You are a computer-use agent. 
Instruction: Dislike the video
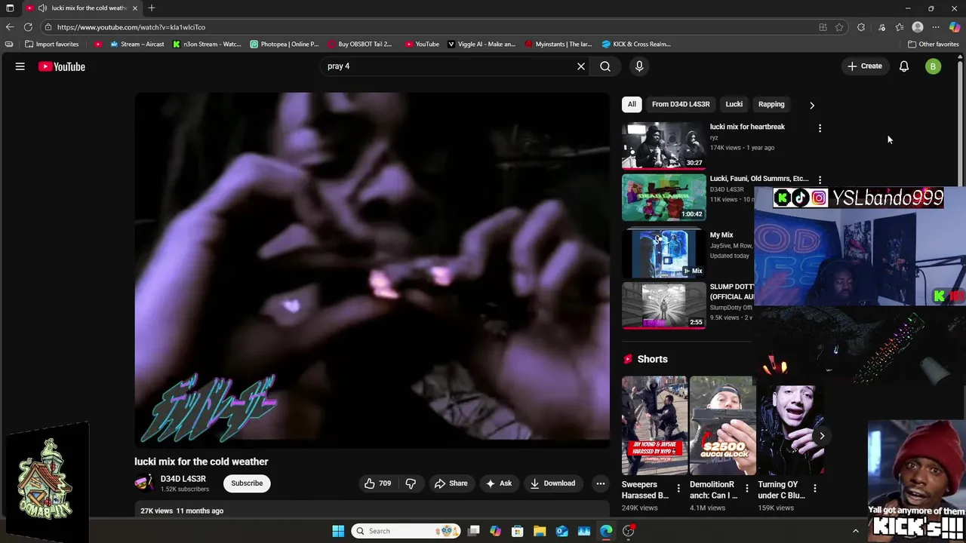pos(411,483)
